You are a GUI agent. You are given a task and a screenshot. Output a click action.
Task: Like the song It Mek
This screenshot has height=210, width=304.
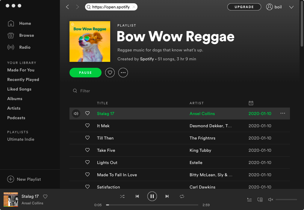pos(87,125)
